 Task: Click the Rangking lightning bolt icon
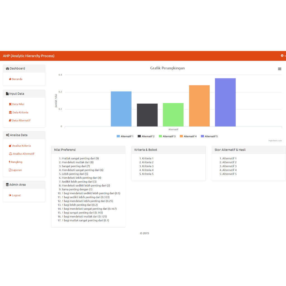(9, 162)
